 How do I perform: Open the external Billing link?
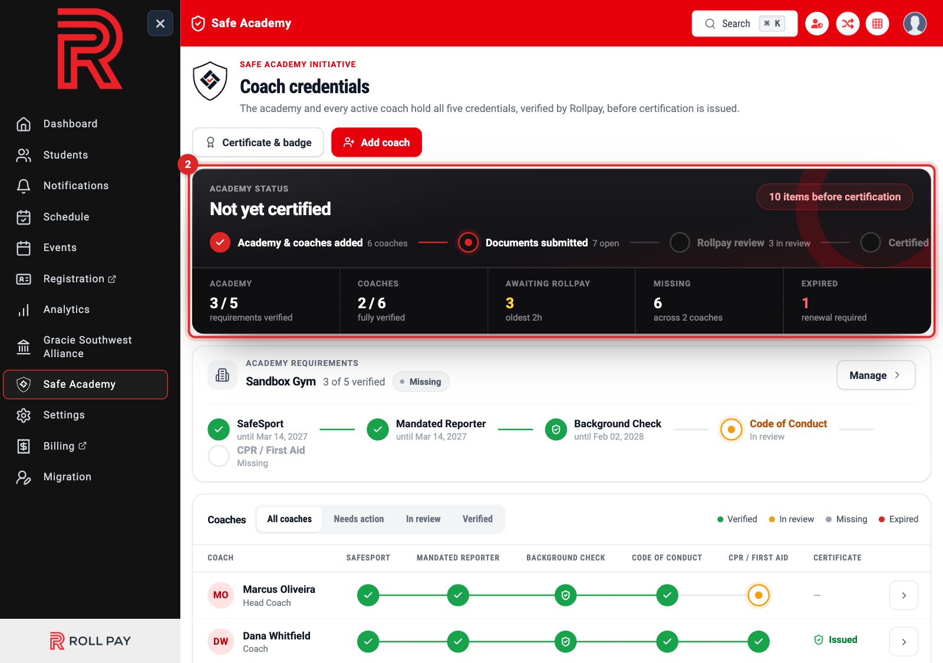pos(85,446)
